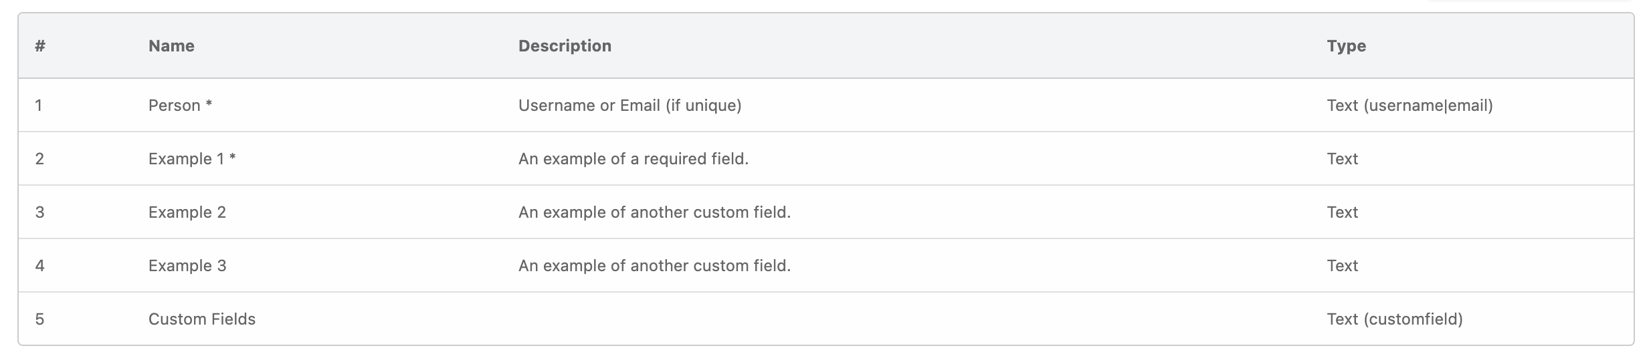
Task: Click the # column header
Action: (x=40, y=46)
